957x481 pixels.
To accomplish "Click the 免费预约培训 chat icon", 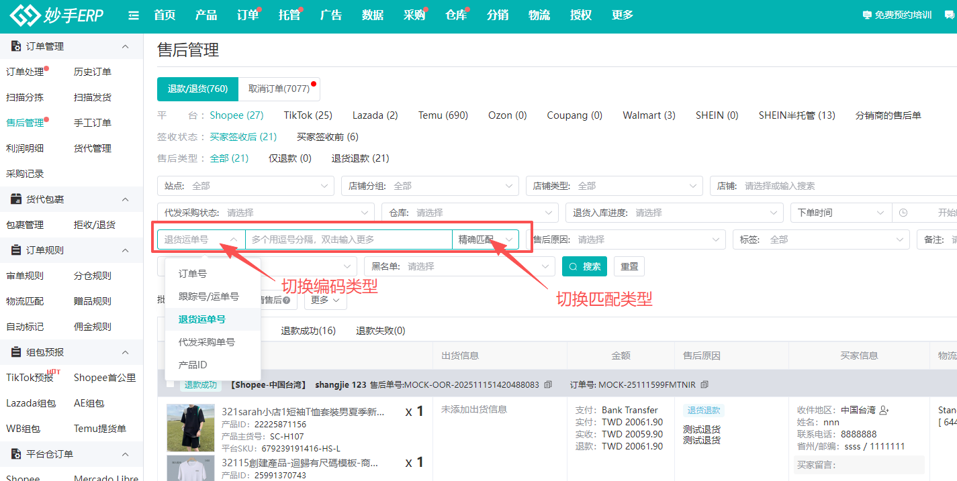I will pyautogui.click(x=867, y=15).
